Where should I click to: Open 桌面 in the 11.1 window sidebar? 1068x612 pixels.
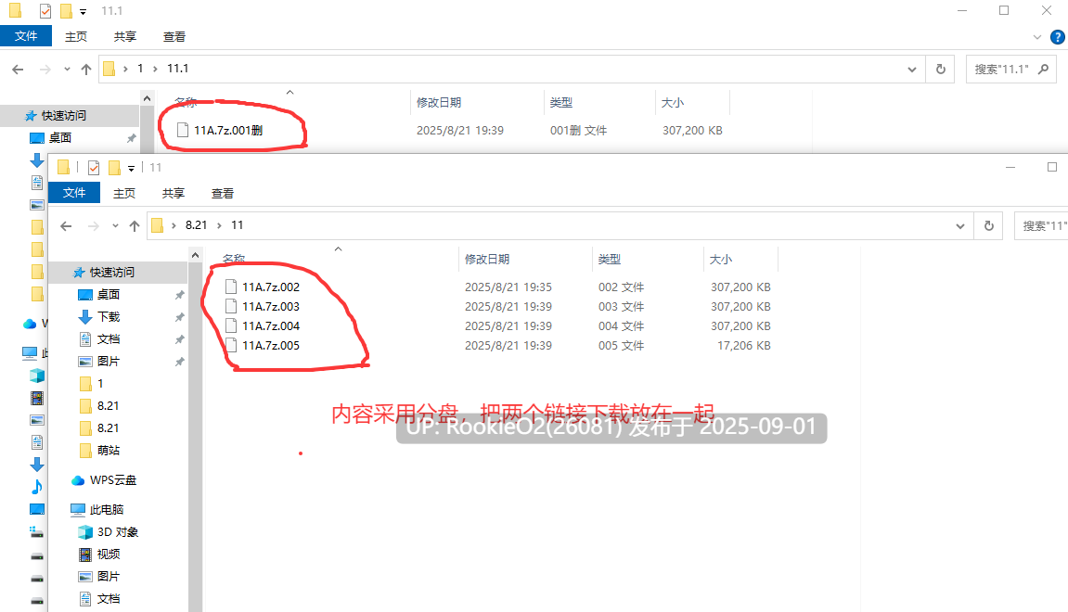pyautogui.click(x=60, y=138)
